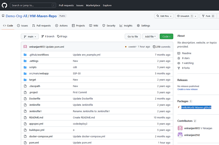
Task: Open GitHub home via Octocat logo
Action: coord(4,5)
